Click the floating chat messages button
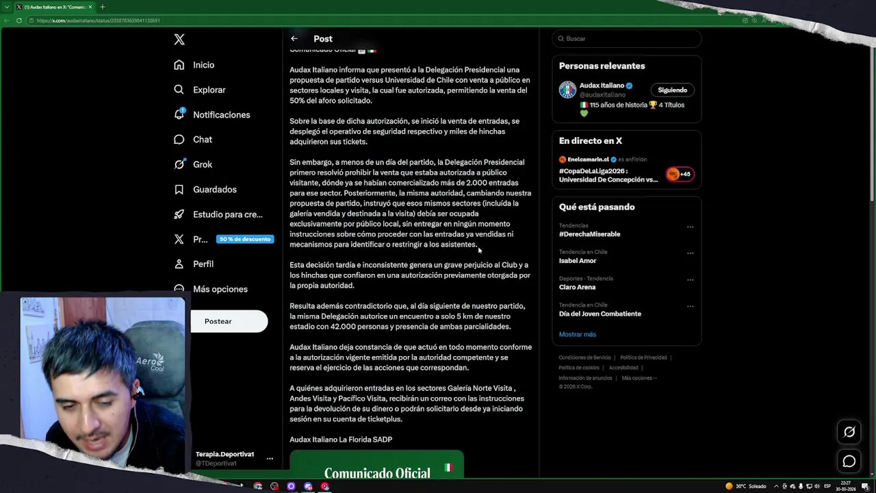The image size is (876, 493). (x=849, y=462)
